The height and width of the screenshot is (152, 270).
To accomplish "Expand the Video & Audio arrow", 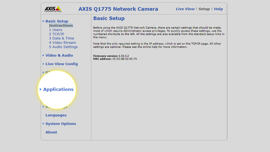I will (x=43, y=55).
